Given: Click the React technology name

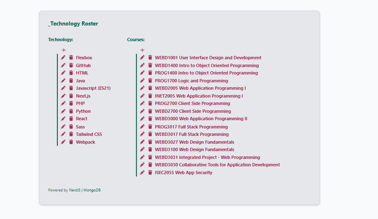Looking at the screenshot, I should tap(82, 118).
